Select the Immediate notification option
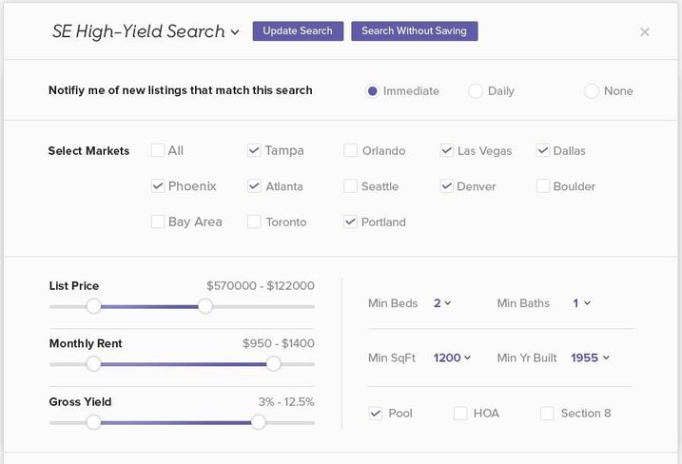 [x=372, y=91]
